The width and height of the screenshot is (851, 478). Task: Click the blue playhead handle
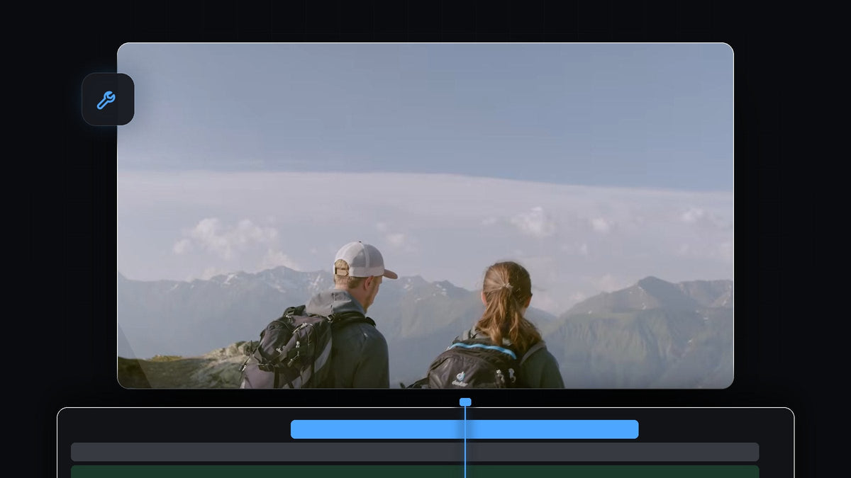(x=465, y=402)
